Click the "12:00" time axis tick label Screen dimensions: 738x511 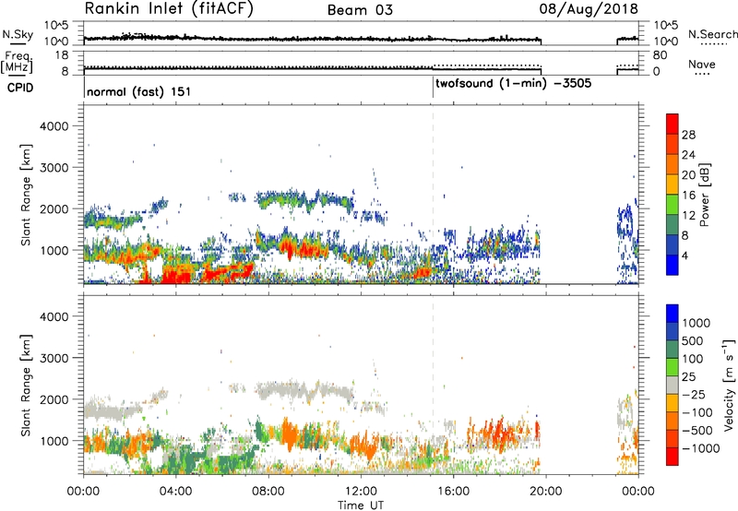[361, 491]
